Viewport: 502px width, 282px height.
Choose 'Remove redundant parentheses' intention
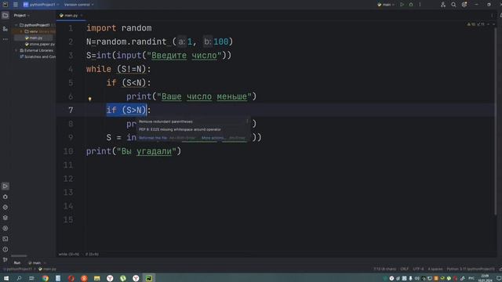pos(166,121)
